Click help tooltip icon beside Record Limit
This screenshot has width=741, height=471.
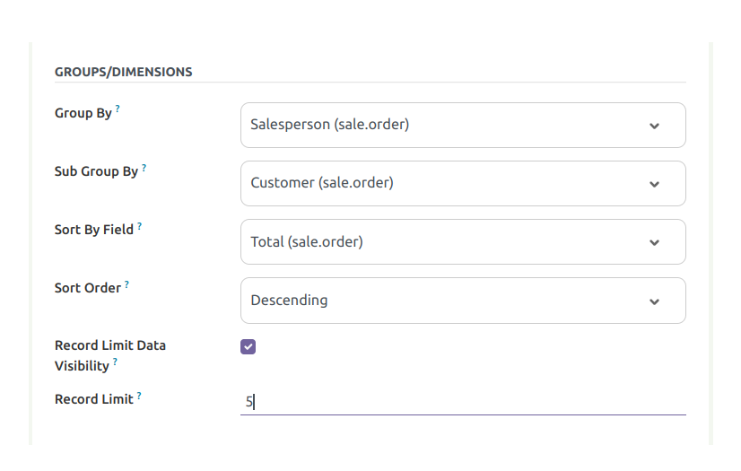139,396
